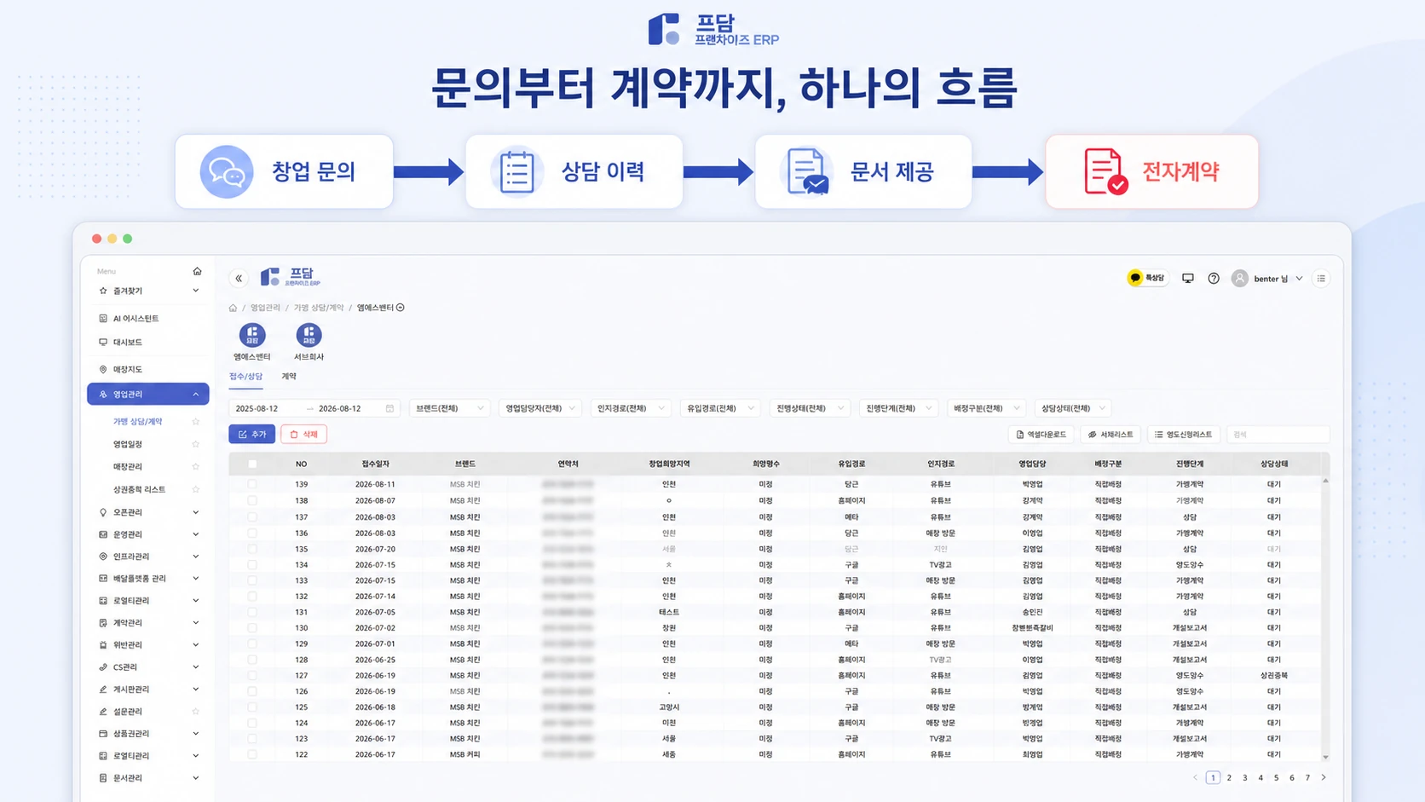Image resolution: width=1425 pixels, height=802 pixels.
Task: Expand the 오픈관리 sidebar section
Action: coord(196,512)
